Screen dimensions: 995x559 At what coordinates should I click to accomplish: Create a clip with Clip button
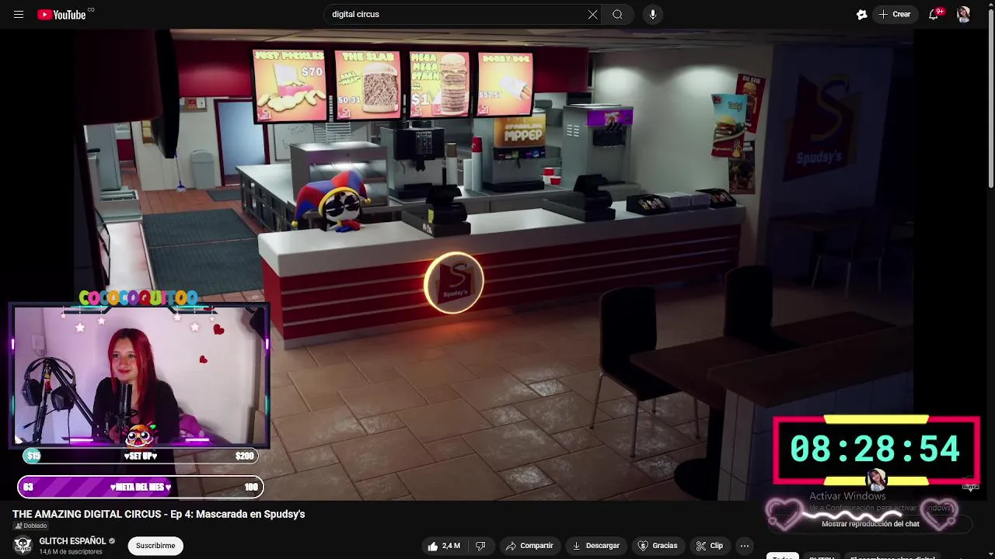click(710, 546)
